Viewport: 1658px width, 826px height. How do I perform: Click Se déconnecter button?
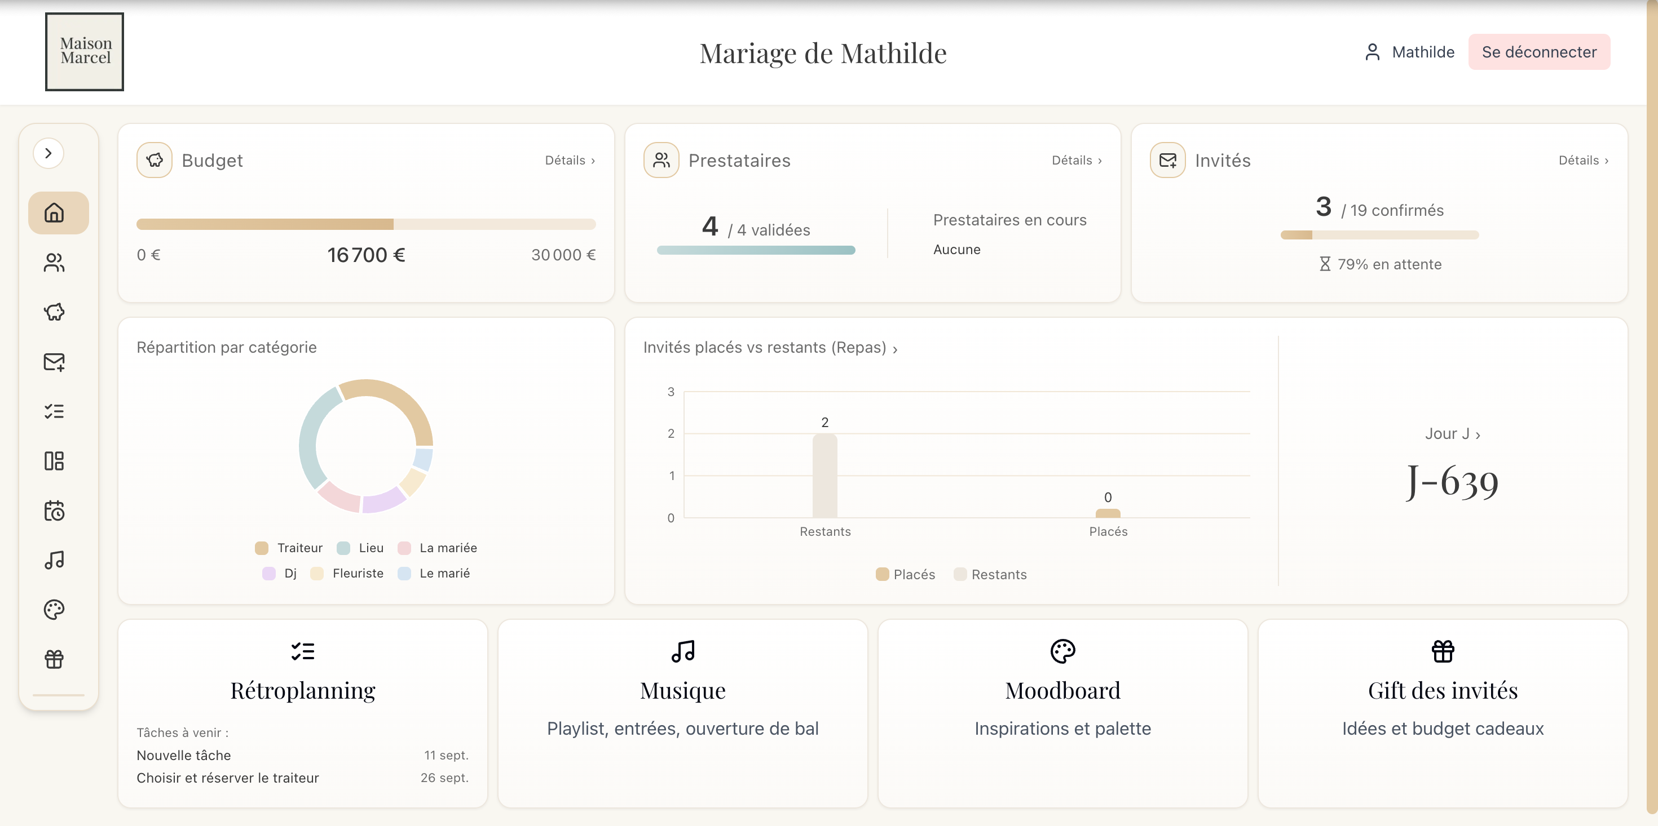coord(1538,52)
